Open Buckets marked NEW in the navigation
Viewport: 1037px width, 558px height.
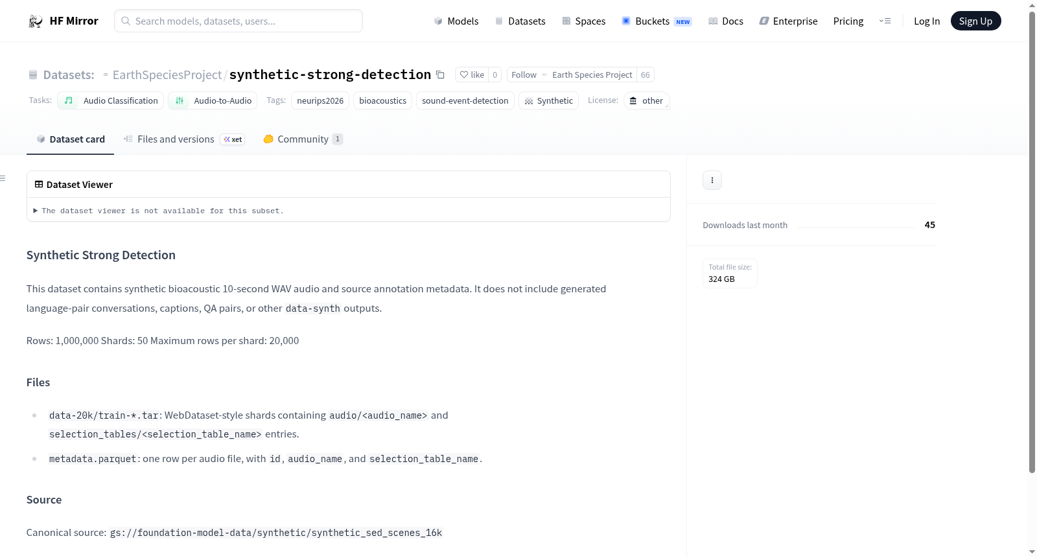point(657,21)
